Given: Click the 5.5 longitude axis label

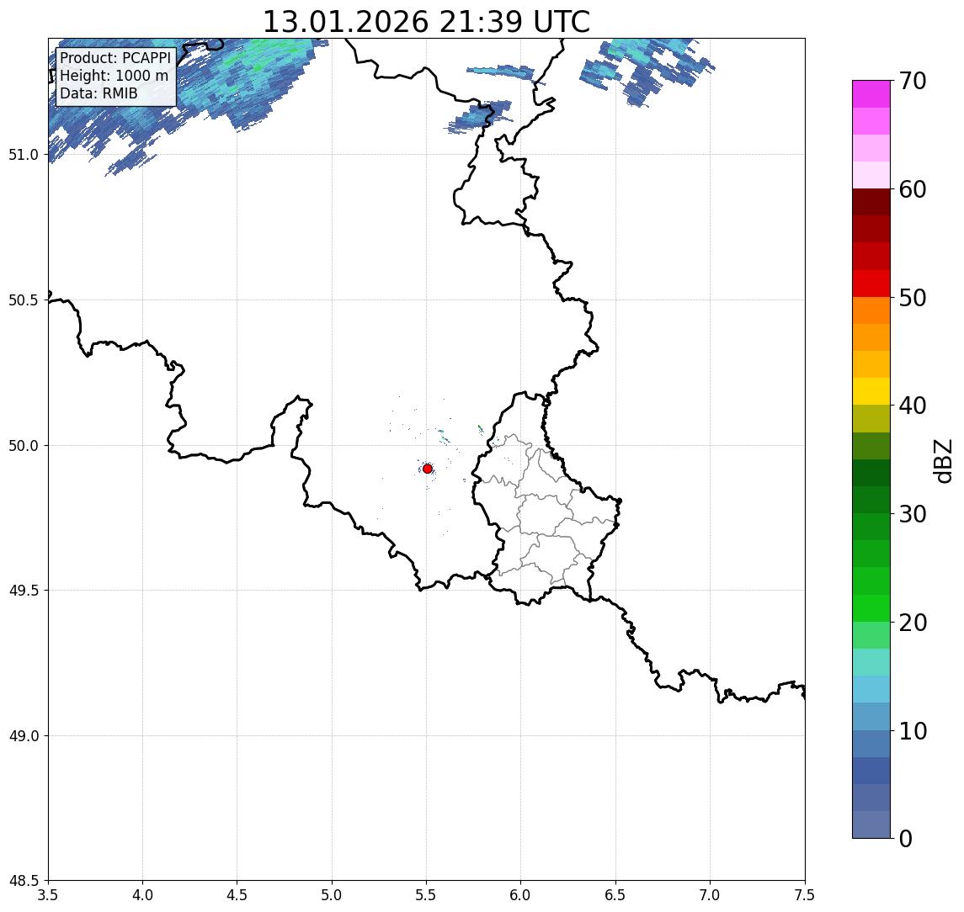Looking at the screenshot, I should click(427, 895).
